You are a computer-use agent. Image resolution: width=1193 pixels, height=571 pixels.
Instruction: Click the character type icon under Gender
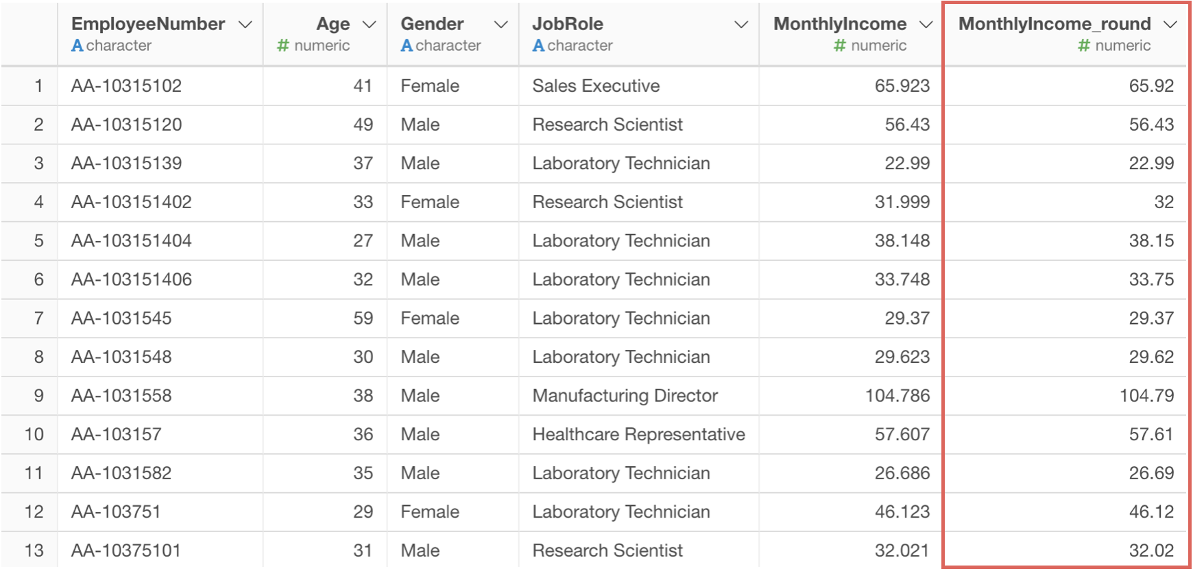coord(407,46)
